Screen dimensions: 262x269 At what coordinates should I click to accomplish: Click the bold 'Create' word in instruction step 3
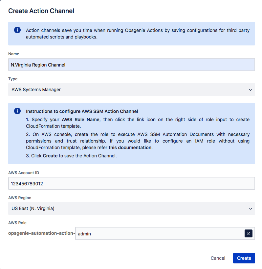tap(50, 156)
